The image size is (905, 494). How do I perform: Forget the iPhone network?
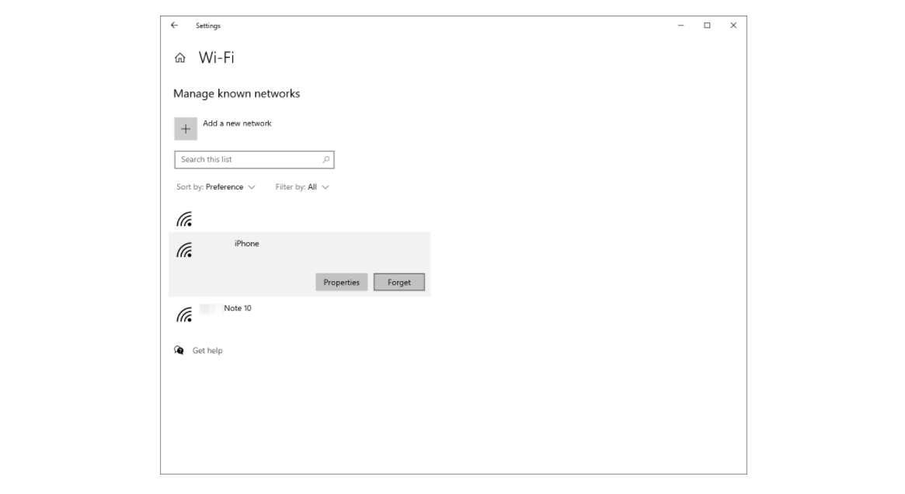[x=399, y=281]
